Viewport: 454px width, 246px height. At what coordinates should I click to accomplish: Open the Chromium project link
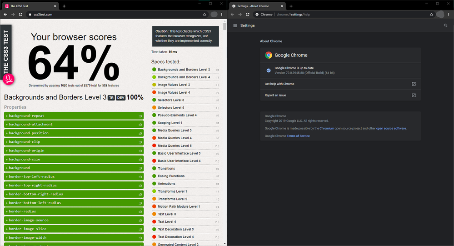(x=327, y=128)
